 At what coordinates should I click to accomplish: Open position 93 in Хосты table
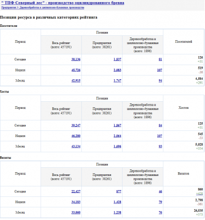(x=160, y=146)
